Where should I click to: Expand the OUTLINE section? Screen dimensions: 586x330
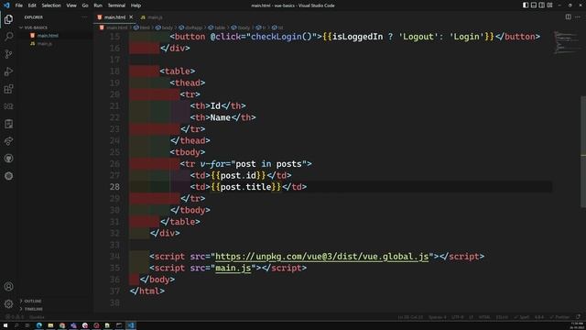(33, 301)
